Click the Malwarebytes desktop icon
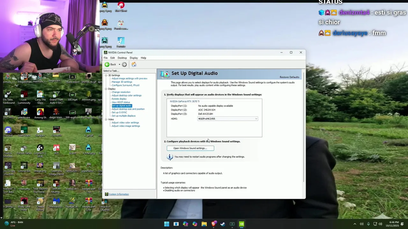 (56, 203)
